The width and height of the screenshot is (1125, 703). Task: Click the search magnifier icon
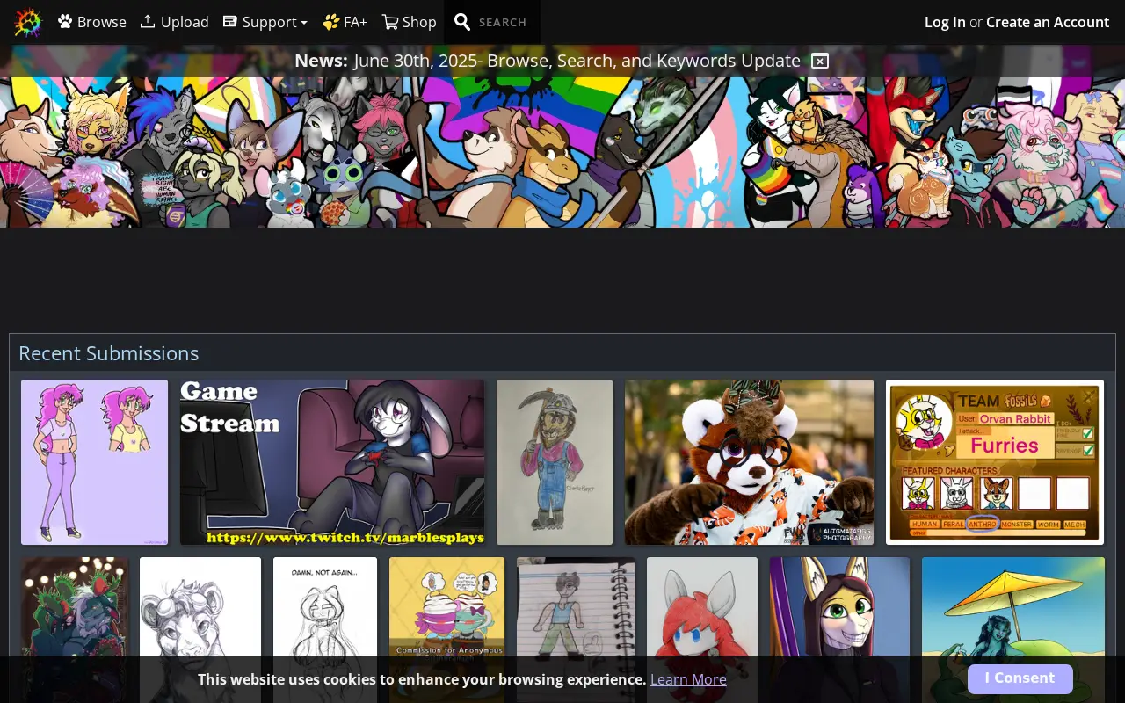(x=462, y=22)
